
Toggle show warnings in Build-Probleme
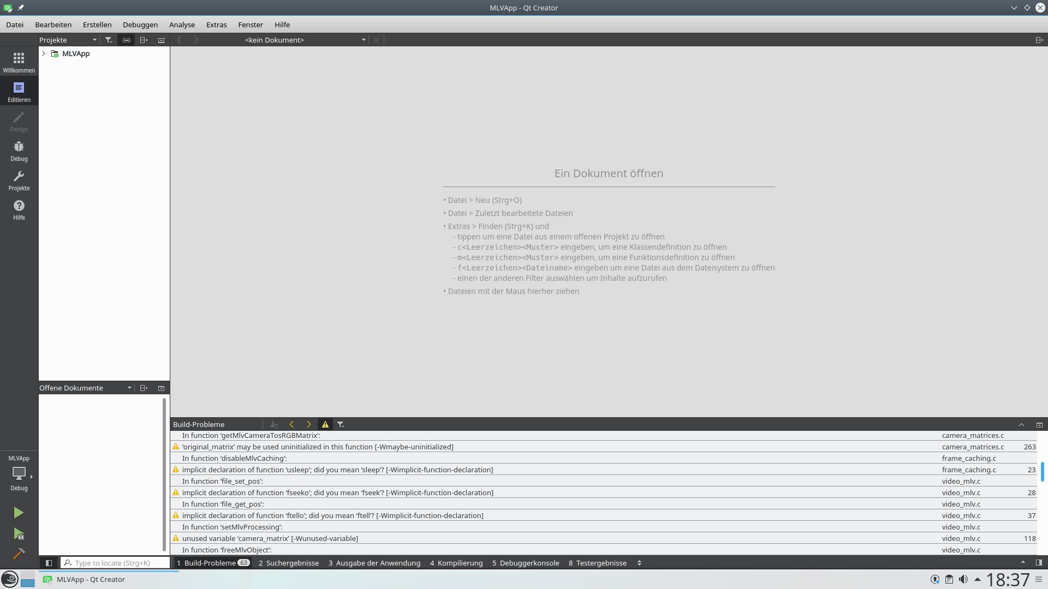(325, 424)
